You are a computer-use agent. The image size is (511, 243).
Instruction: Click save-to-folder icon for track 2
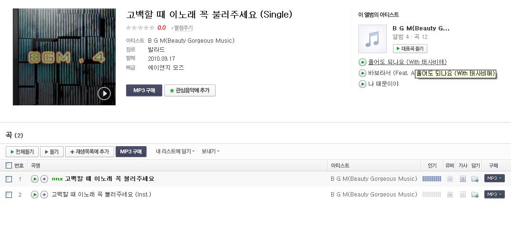tap(475, 195)
